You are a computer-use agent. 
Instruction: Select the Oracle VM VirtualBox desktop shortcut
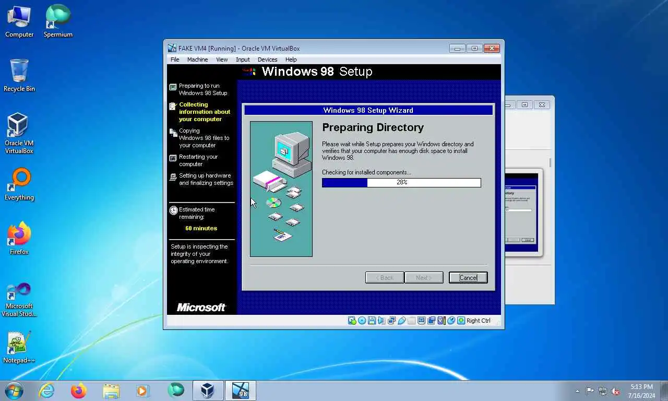click(x=19, y=134)
